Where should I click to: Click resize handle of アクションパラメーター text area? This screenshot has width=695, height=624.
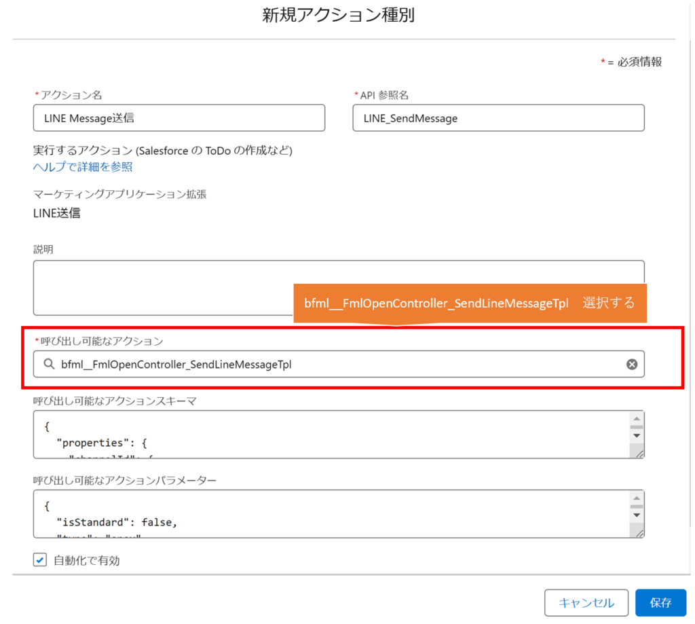638,532
